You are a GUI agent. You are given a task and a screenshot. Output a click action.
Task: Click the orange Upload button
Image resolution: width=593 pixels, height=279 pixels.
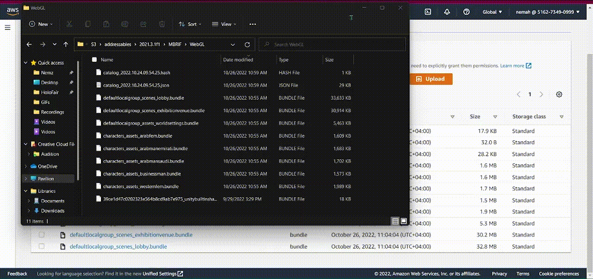430,79
